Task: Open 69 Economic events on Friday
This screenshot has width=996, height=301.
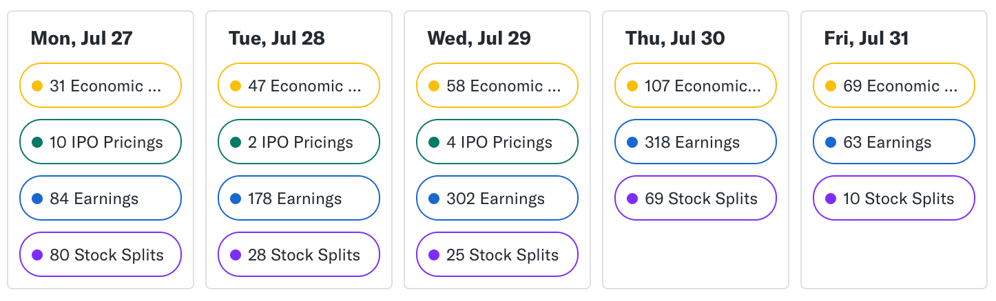Action: 894,85
